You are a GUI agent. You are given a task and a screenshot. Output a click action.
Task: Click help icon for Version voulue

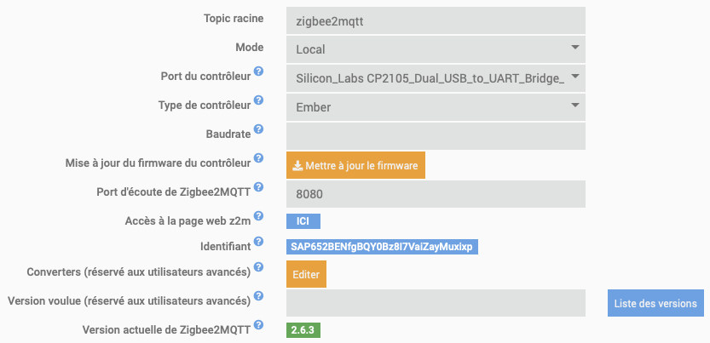258,297
